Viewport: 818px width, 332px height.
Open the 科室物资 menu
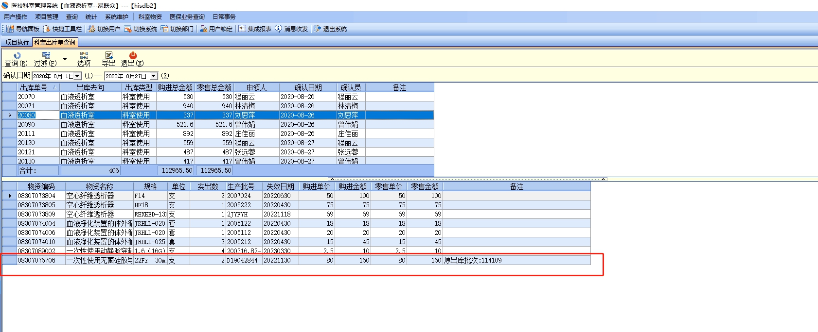coord(150,17)
